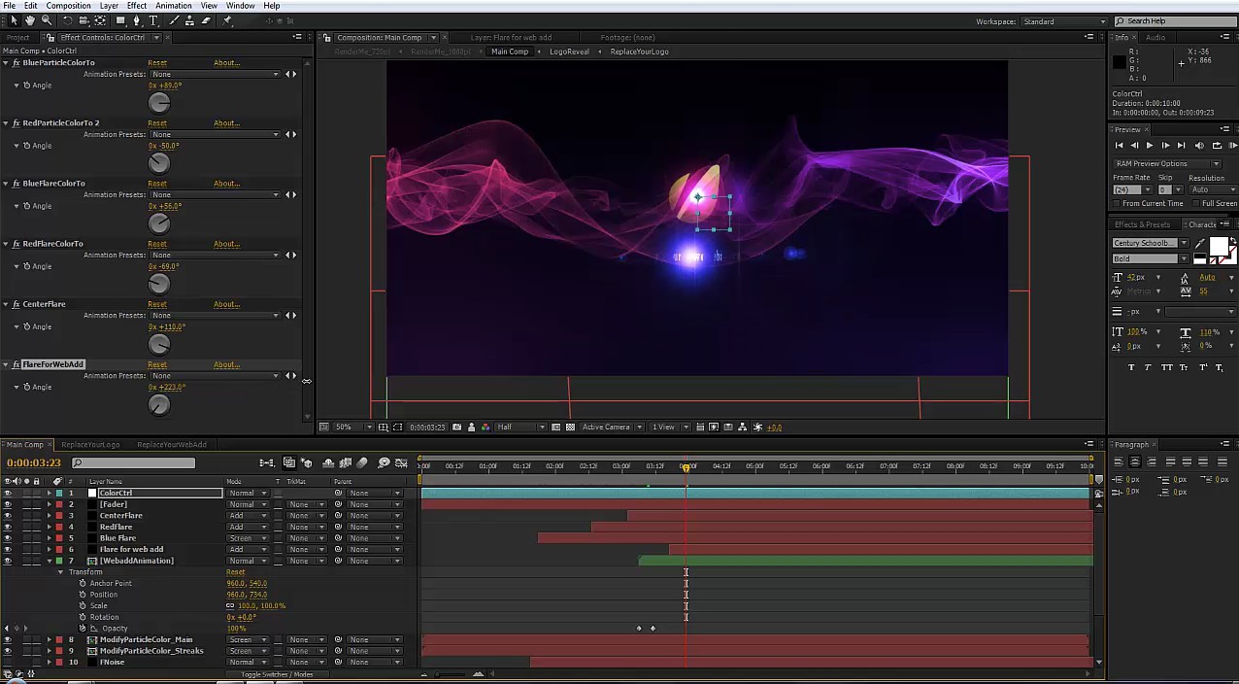Jump to first frame in Preview
The width and height of the screenshot is (1239, 684).
point(1119,146)
